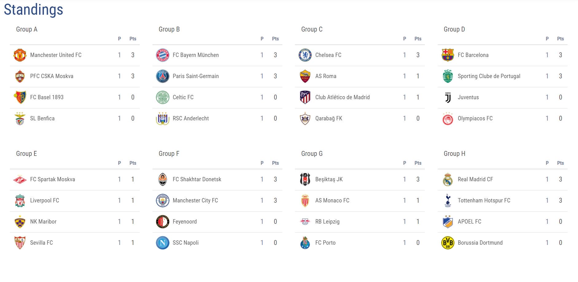Click the AS Roma crest
578x282 pixels.
(305, 76)
